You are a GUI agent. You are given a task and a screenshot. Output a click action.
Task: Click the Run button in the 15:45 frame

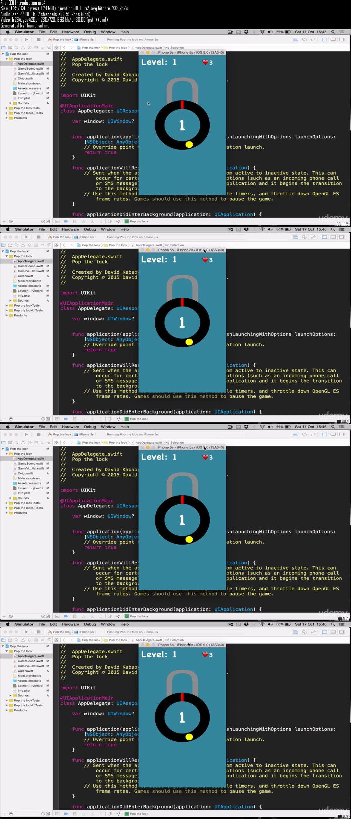pos(26,39)
